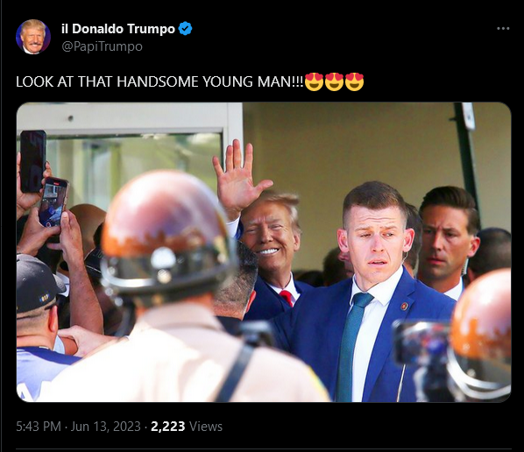Click the Jun 13, 2023 date
The image size is (524, 452).
click(106, 427)
